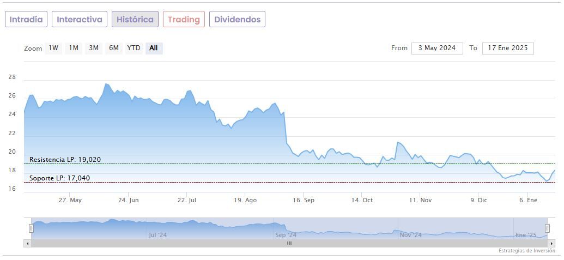Click the To date field
The height and width of the screenshot is (260, 564).
tap(508, 48)
